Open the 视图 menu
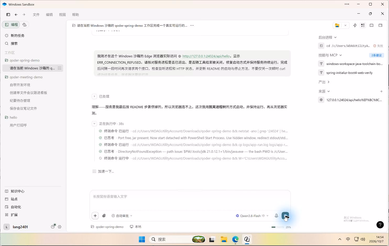 [62, 15]
